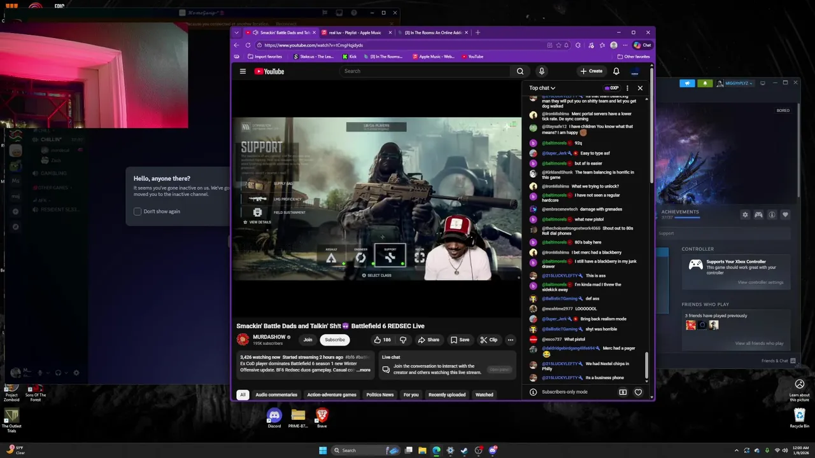Open browser settings and more ellipsis
The width and height of the screenshot is (815, 458).
click(624, 45)
